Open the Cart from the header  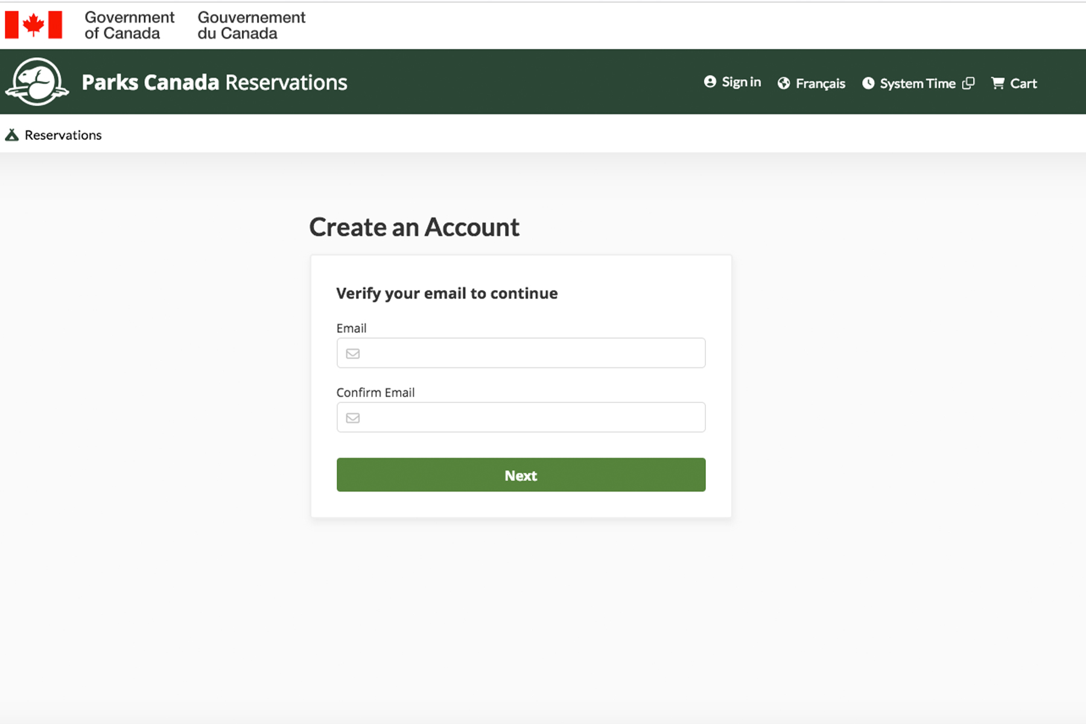[1023, 83]
